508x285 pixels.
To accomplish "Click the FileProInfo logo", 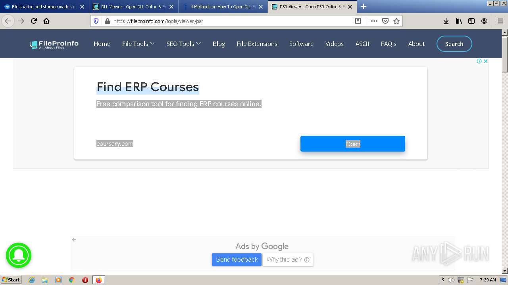I will point(54,44).
